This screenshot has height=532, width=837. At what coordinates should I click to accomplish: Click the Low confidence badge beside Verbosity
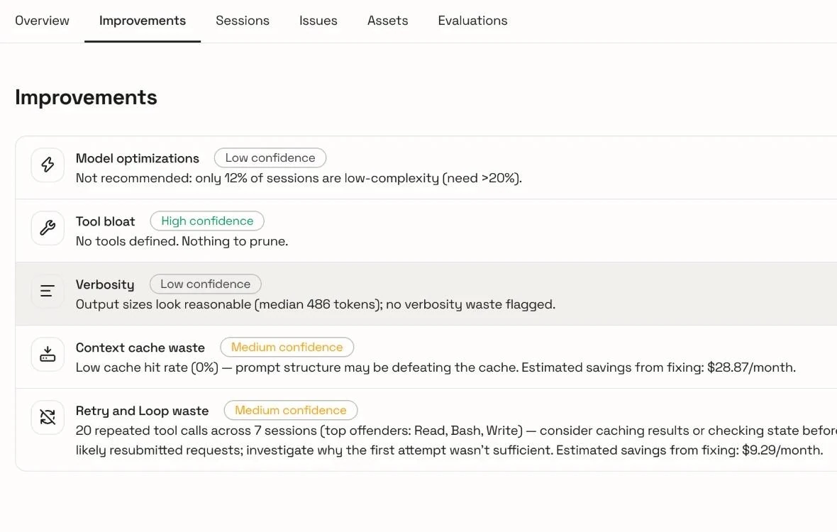click(x=206, y=284)
